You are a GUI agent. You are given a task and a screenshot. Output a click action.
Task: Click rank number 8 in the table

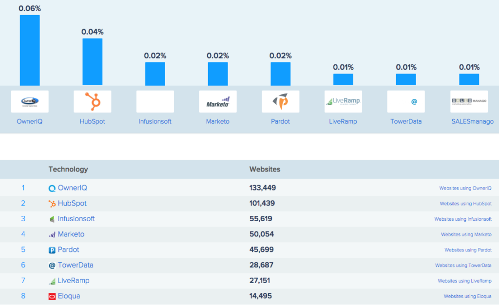pos(23,296)
